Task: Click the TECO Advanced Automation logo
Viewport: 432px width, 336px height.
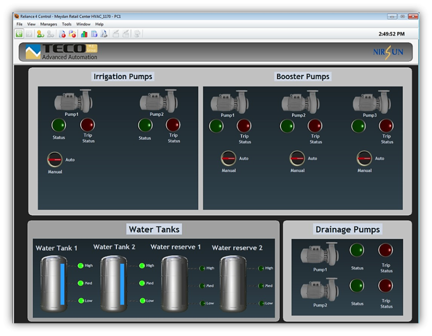Action: click(61, 52)
